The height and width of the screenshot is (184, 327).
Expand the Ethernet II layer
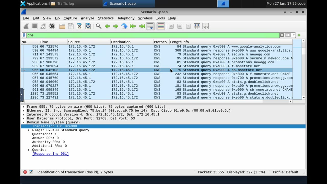pos(24,111)
